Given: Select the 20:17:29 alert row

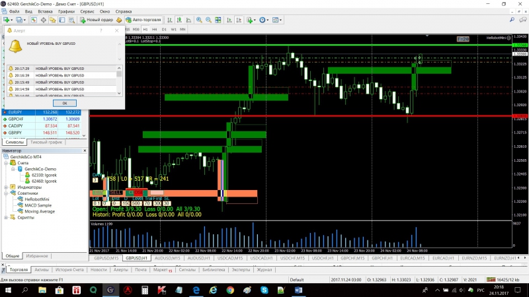Looking at the screenshot, I should 61,69.
